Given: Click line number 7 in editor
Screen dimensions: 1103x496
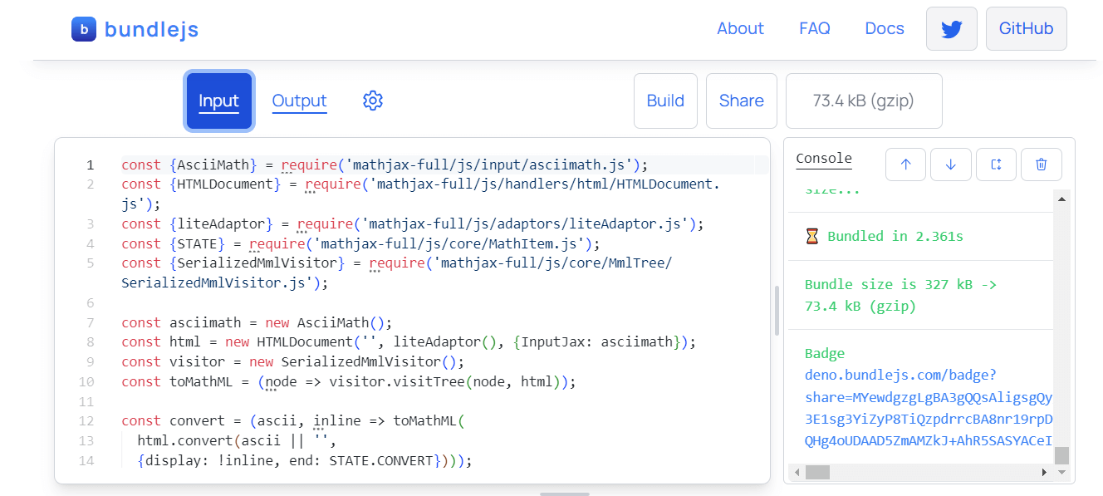Looking at the screenshot, I should 90,322.
